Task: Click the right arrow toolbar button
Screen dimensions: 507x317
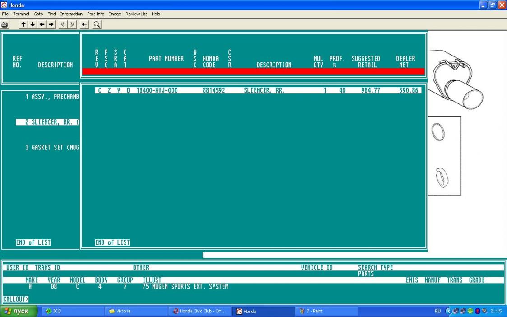Action: point(51,24)
